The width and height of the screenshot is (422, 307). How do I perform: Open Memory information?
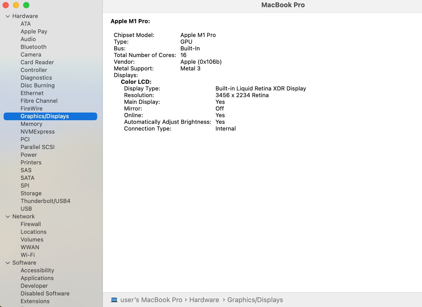tap(31, 124)
